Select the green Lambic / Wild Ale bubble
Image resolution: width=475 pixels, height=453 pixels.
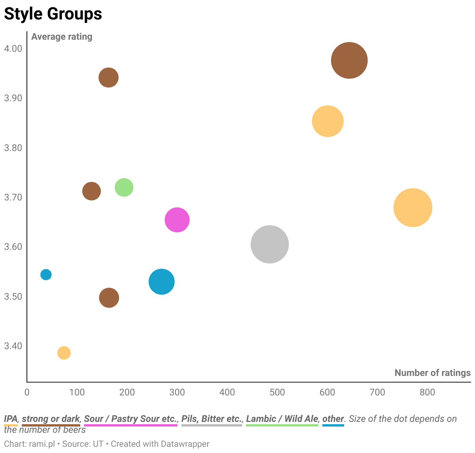pos(124,188)
